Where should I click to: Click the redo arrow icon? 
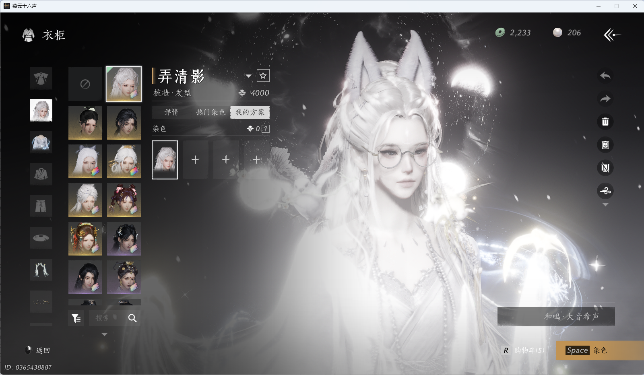click(x=605, y=99)
